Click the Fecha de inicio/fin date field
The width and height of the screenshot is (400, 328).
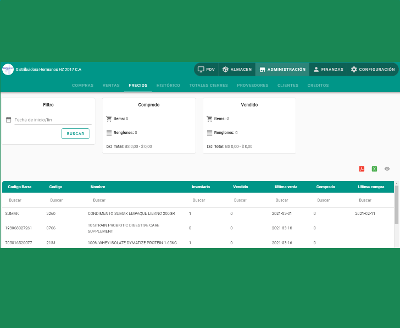tap(52, 120)
